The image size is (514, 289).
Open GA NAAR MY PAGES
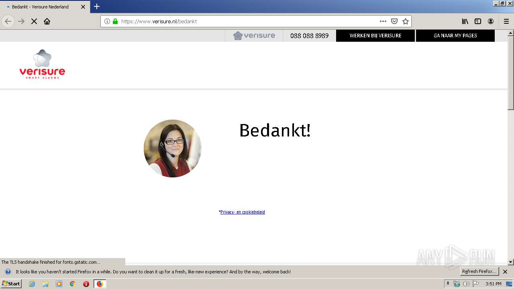[455, 36]
